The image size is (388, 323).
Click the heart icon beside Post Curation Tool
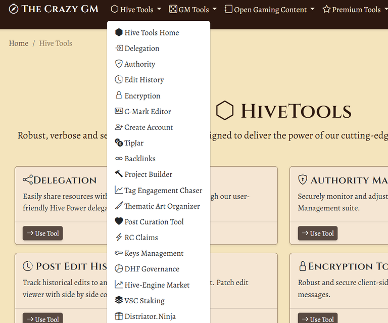point(119,221)
